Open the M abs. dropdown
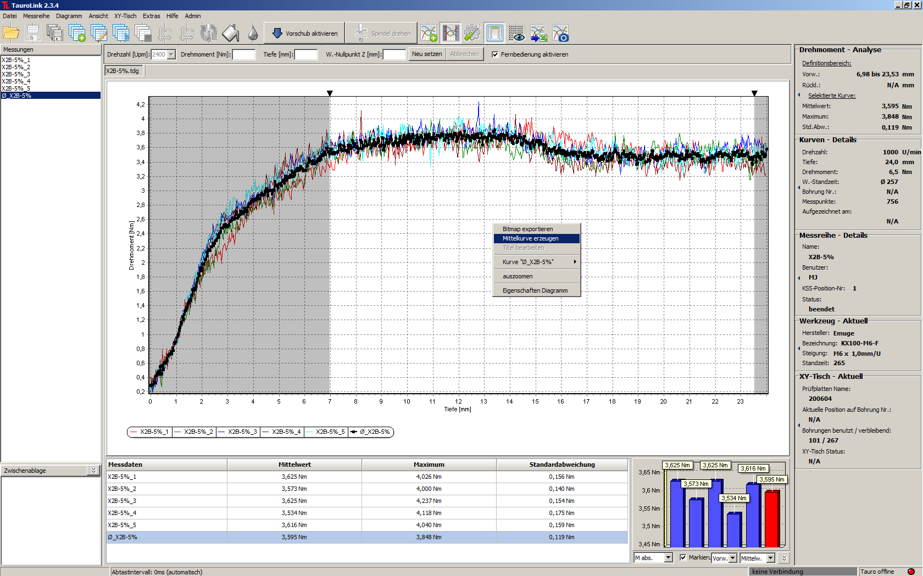 [668, 558]
